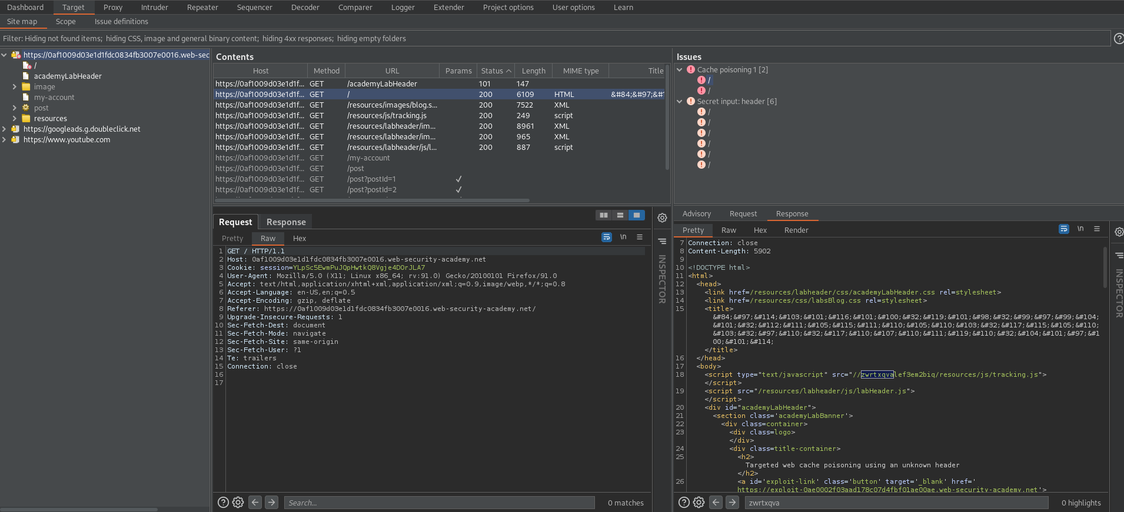
Task: Select the /resources/js/tracking.js row
Action: coord(439,116)
